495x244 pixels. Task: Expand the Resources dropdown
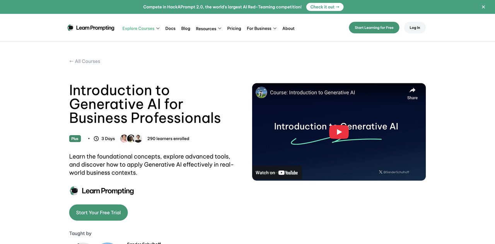[x=208, y=28]
